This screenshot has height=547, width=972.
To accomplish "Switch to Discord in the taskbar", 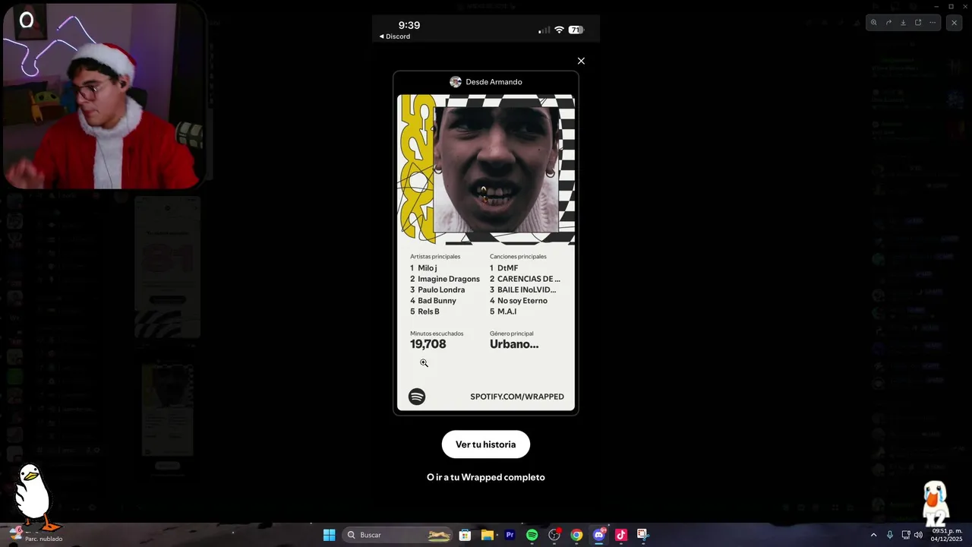I will click(598, 535).
